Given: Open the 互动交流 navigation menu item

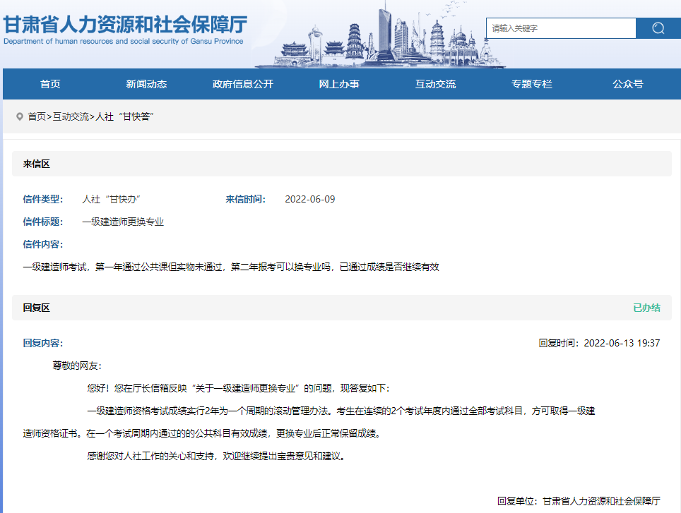Looking at the screenshot, I should [x=436, y=84].
